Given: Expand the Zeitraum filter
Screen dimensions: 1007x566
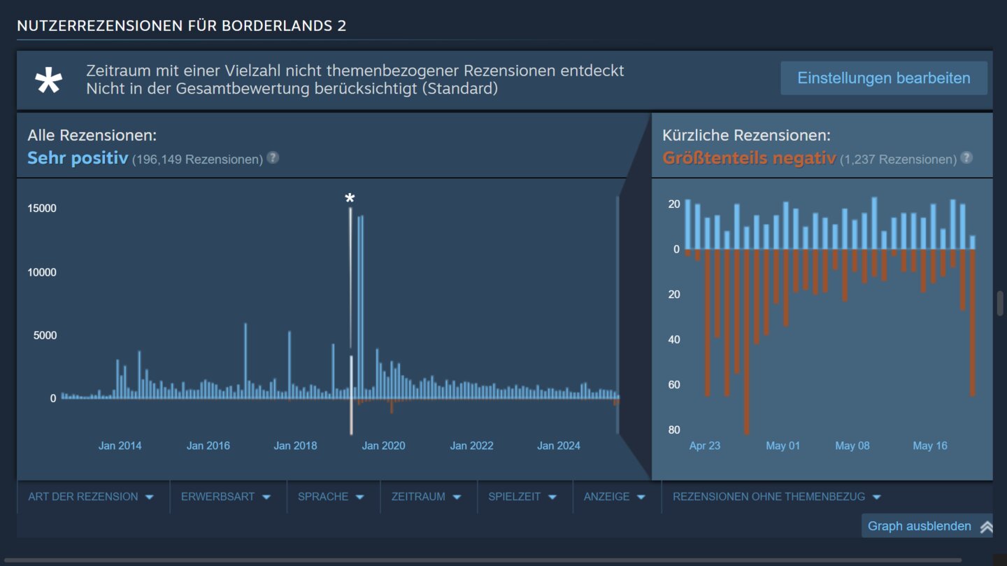Looking at the screenshot, I should (426, 497).
